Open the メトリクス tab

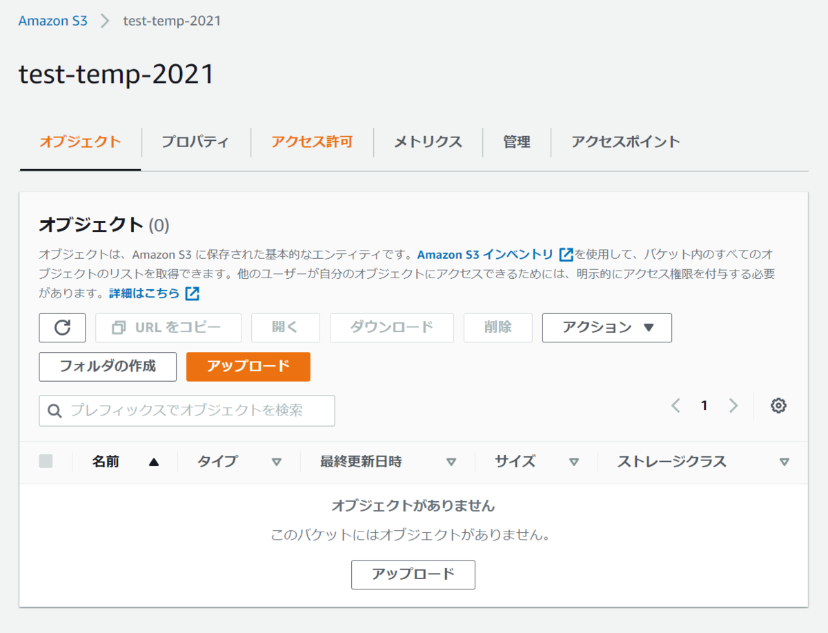(x=428, y=142)
